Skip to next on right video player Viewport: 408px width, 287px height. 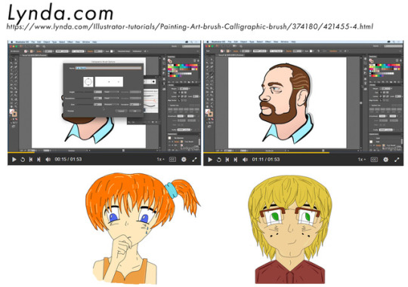(x=235, y=160)
